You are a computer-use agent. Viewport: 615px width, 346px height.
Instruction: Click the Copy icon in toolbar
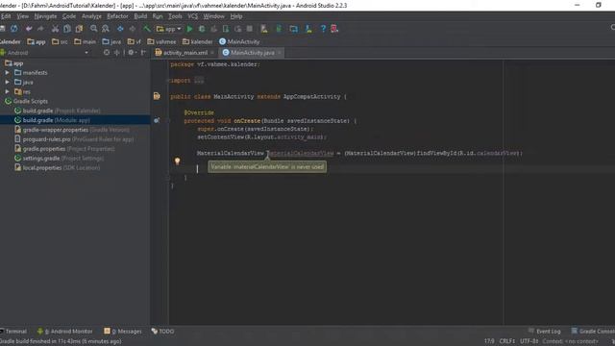click(67, 29)
